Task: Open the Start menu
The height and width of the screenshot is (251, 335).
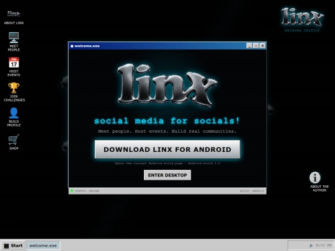Action: 13,245
